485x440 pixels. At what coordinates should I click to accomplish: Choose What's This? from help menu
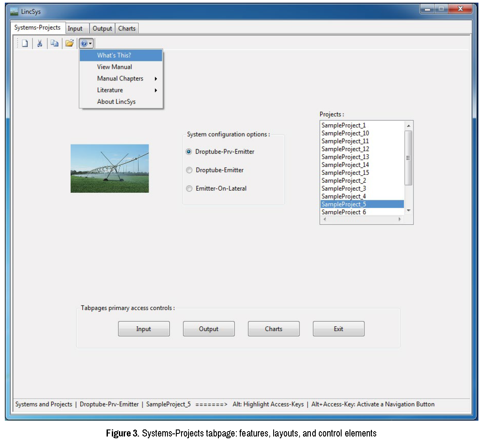pos(114,55)
